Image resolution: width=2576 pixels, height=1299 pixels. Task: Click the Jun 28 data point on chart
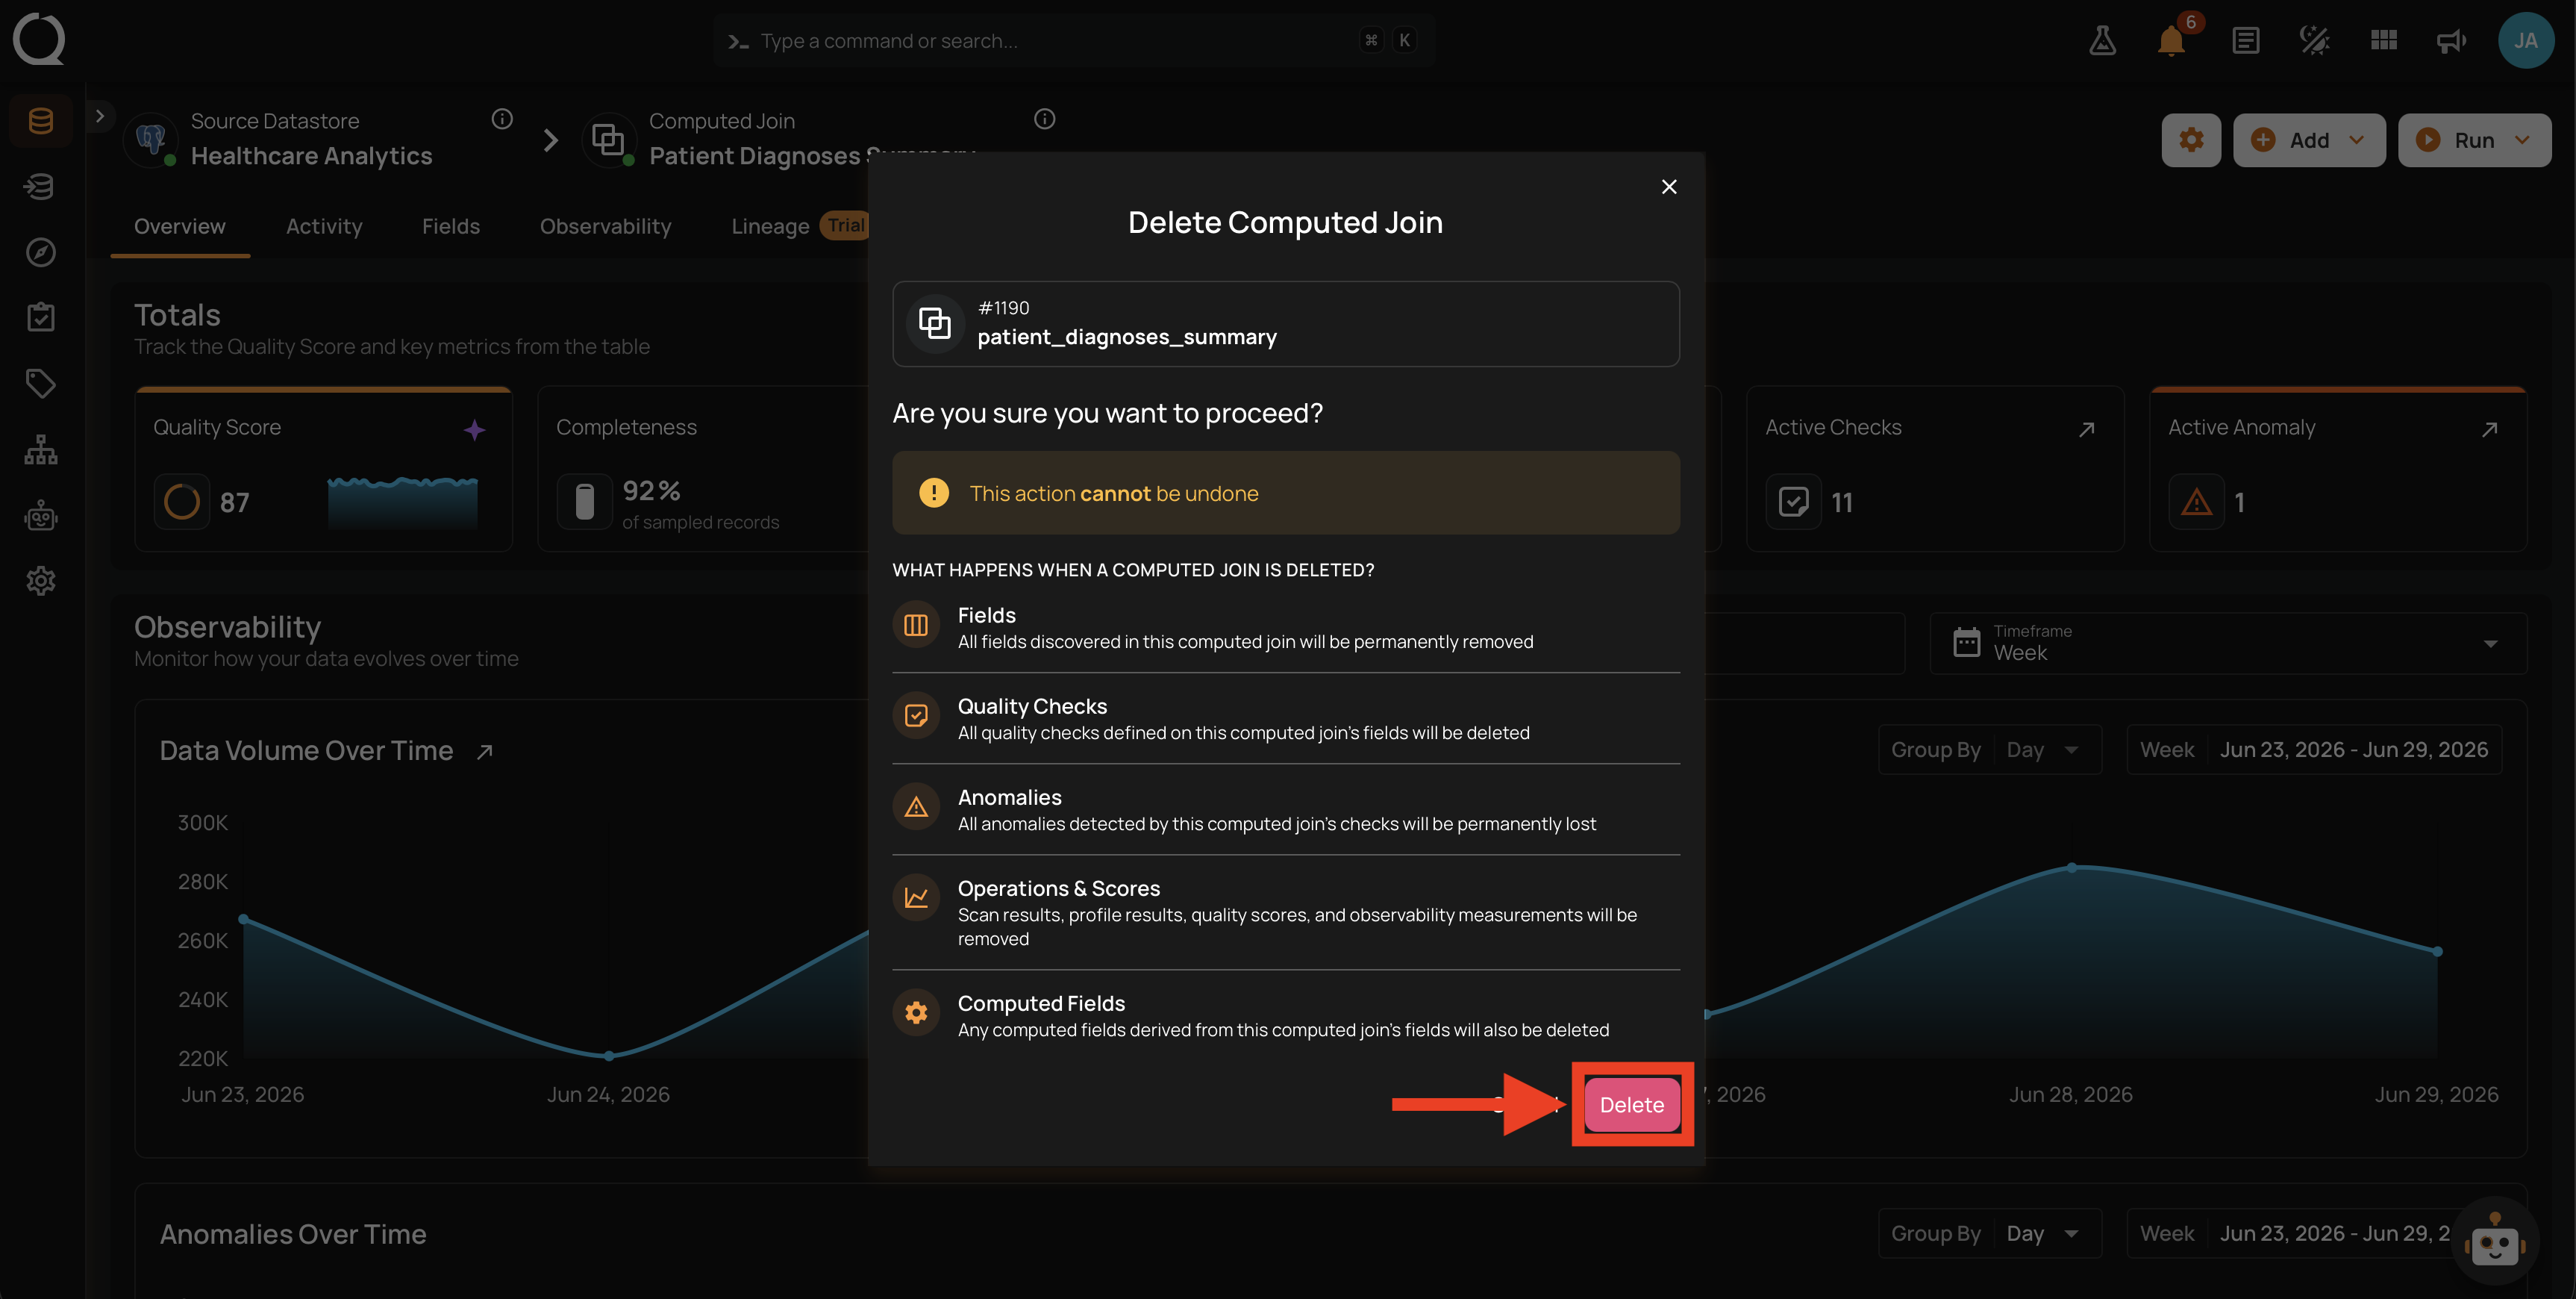[x=2072, y=867]
